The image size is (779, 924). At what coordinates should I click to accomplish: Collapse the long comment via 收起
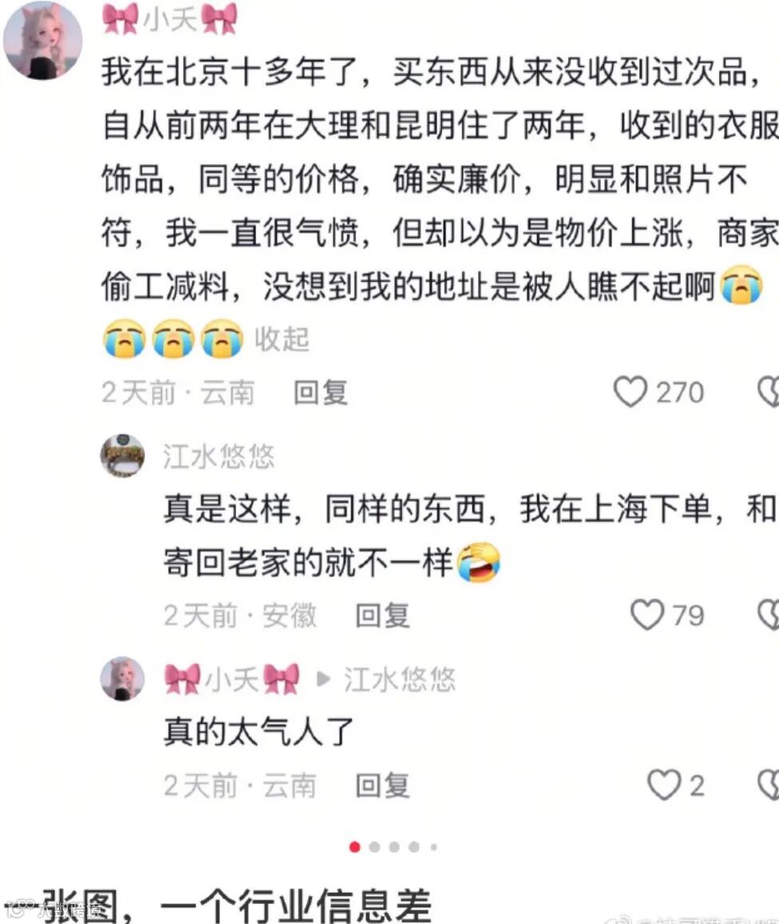click(x=282, y=339)
